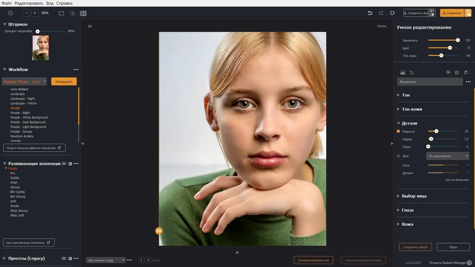This screenshot has height=267, width=475.
Task: Click the Сохранить Все button
Action: [x=416, y=13]
